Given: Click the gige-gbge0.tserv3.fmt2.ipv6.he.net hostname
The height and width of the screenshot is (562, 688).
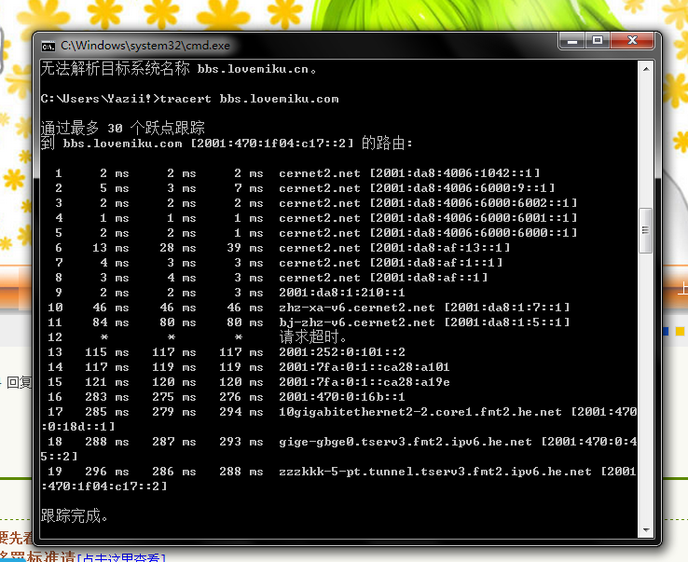Looking at the screenshot, I should coord(406,442).
